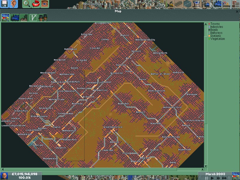Click the rotate view red arrow icon
The height and width of the screenshot is (180, 240).
(35, 4)
